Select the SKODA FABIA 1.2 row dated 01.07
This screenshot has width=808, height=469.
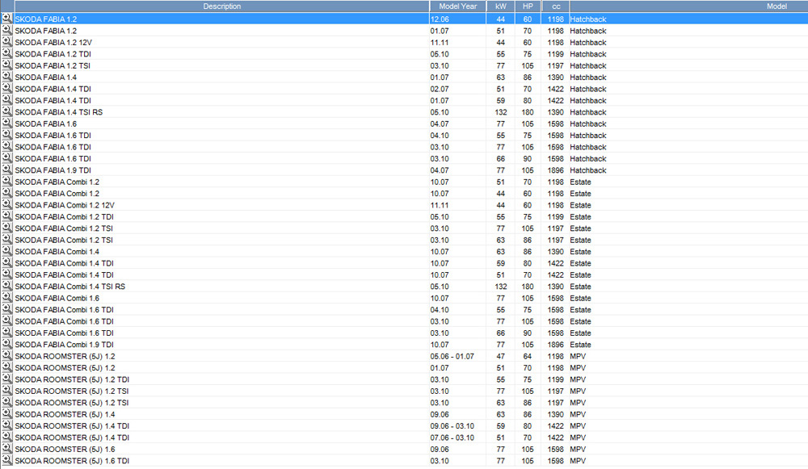coord(46,31)
